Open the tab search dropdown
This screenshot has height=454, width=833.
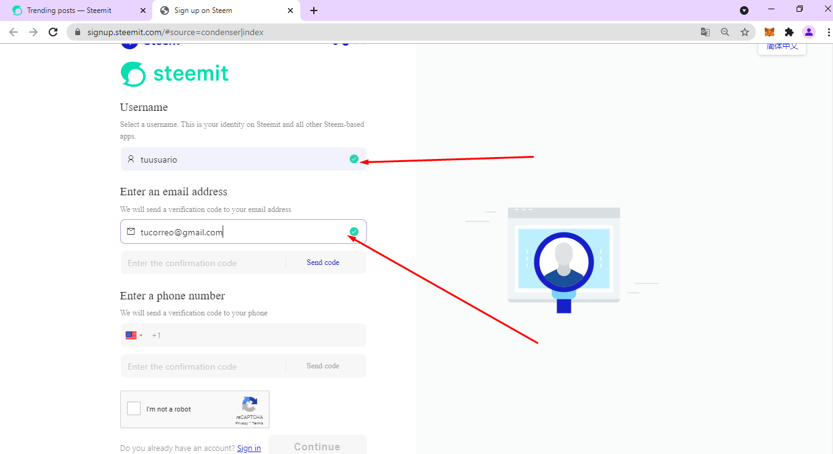[x=744, y=10]
